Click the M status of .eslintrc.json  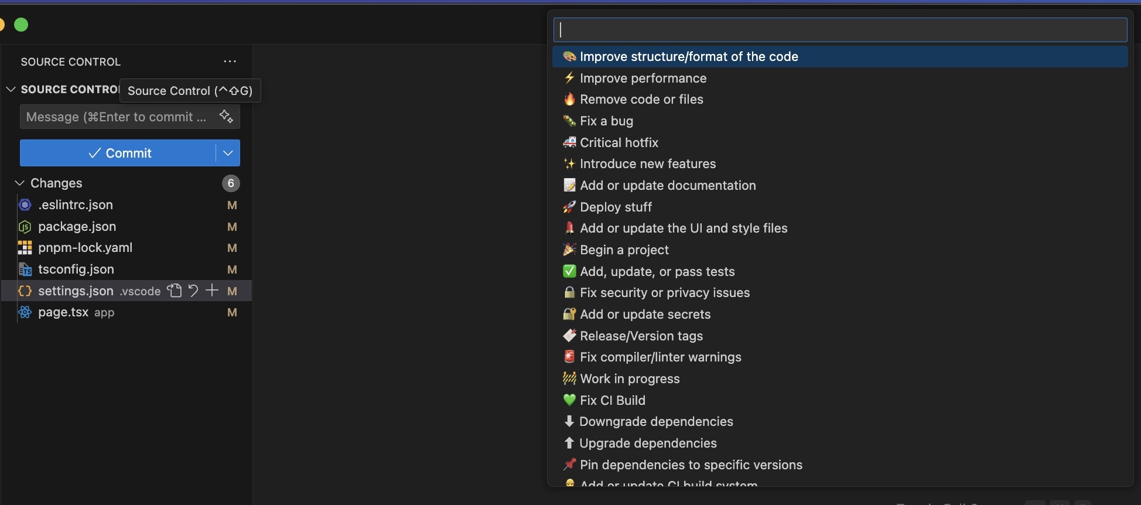click(232, 205)
